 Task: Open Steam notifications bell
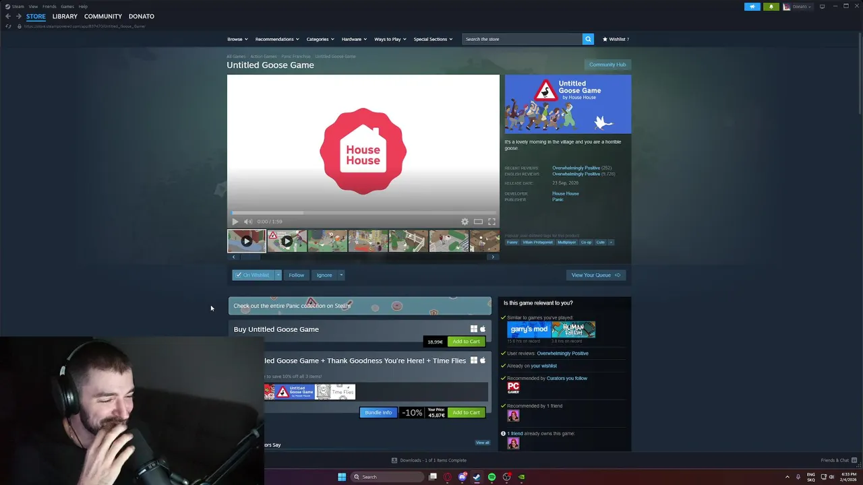pos(771,7)
